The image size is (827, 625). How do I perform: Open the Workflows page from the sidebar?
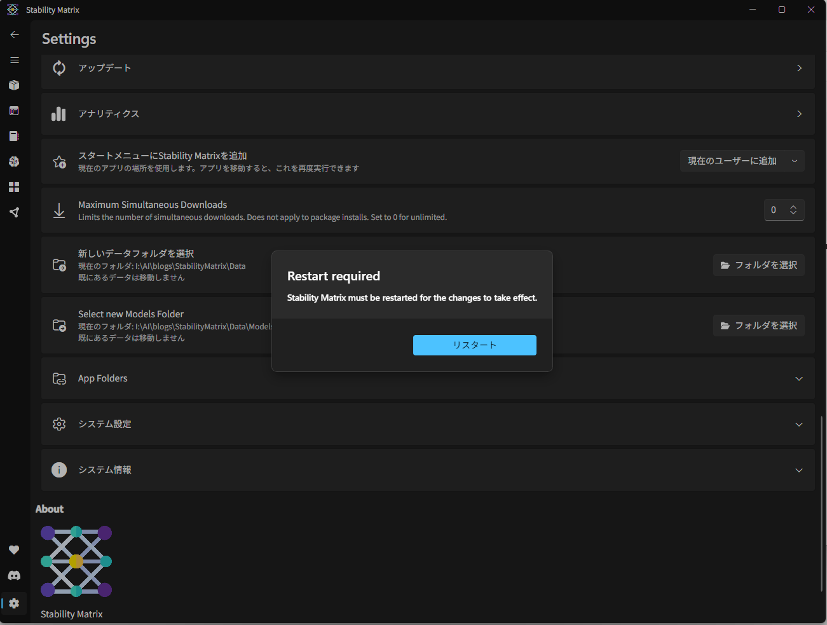tap(14, 212)
